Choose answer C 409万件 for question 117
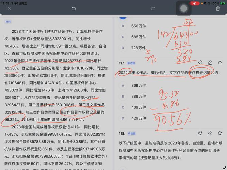227x170 pixels. pos(132,107)
